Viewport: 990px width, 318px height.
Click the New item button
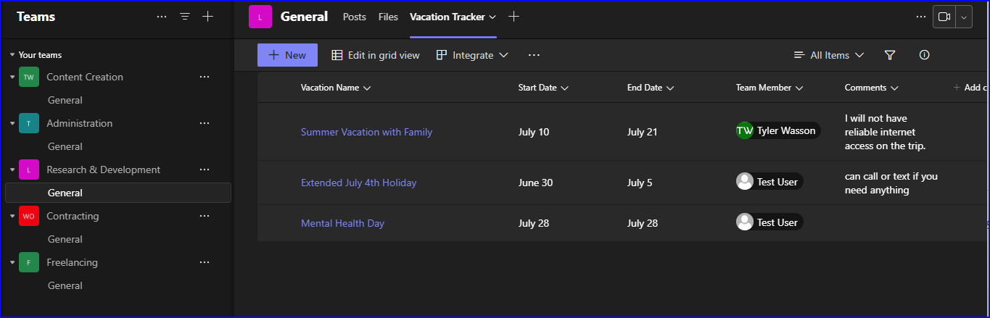point(287,55)
